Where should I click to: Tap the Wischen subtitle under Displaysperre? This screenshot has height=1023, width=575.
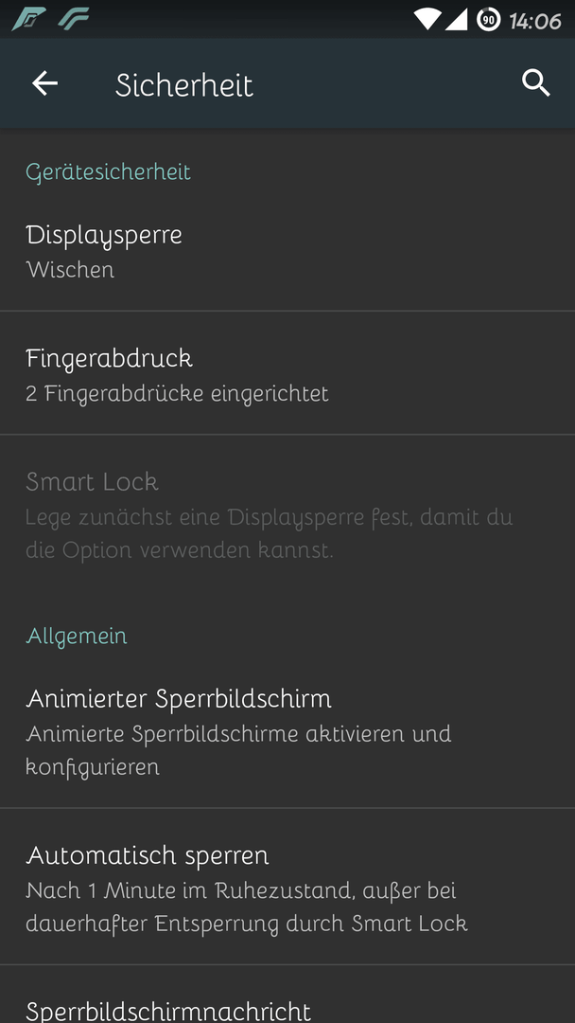tap(70, 269)
